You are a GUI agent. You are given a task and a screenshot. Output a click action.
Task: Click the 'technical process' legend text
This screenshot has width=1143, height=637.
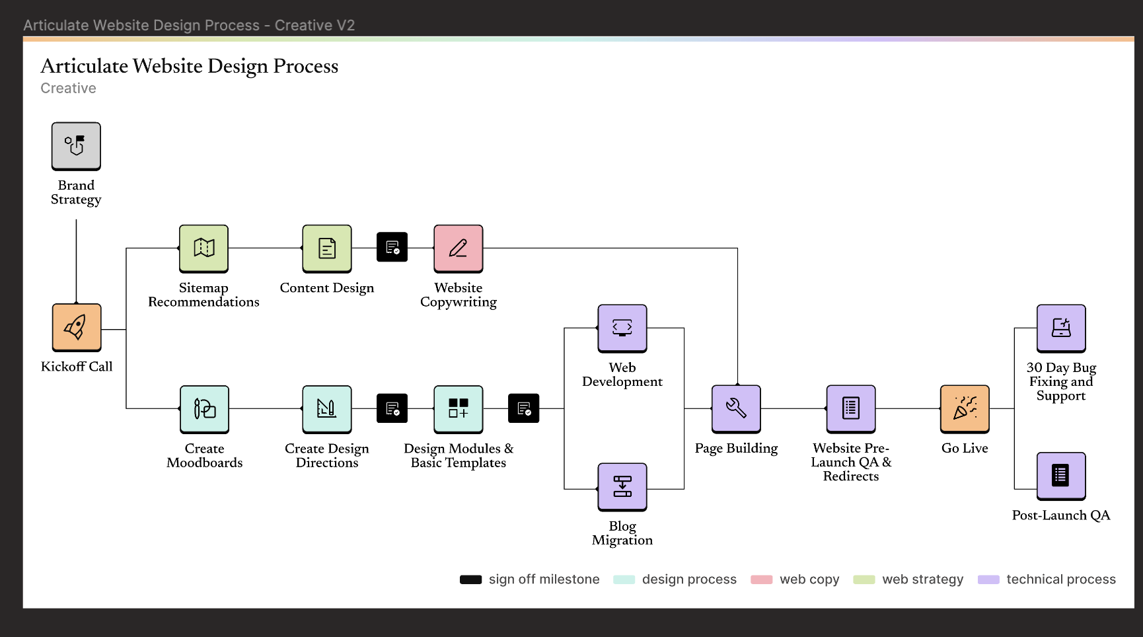(x=1061, y=580)
